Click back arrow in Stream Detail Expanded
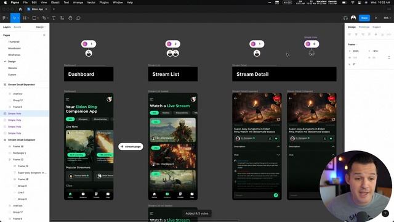The image size is (394, 222). click(x=235, y=98)
